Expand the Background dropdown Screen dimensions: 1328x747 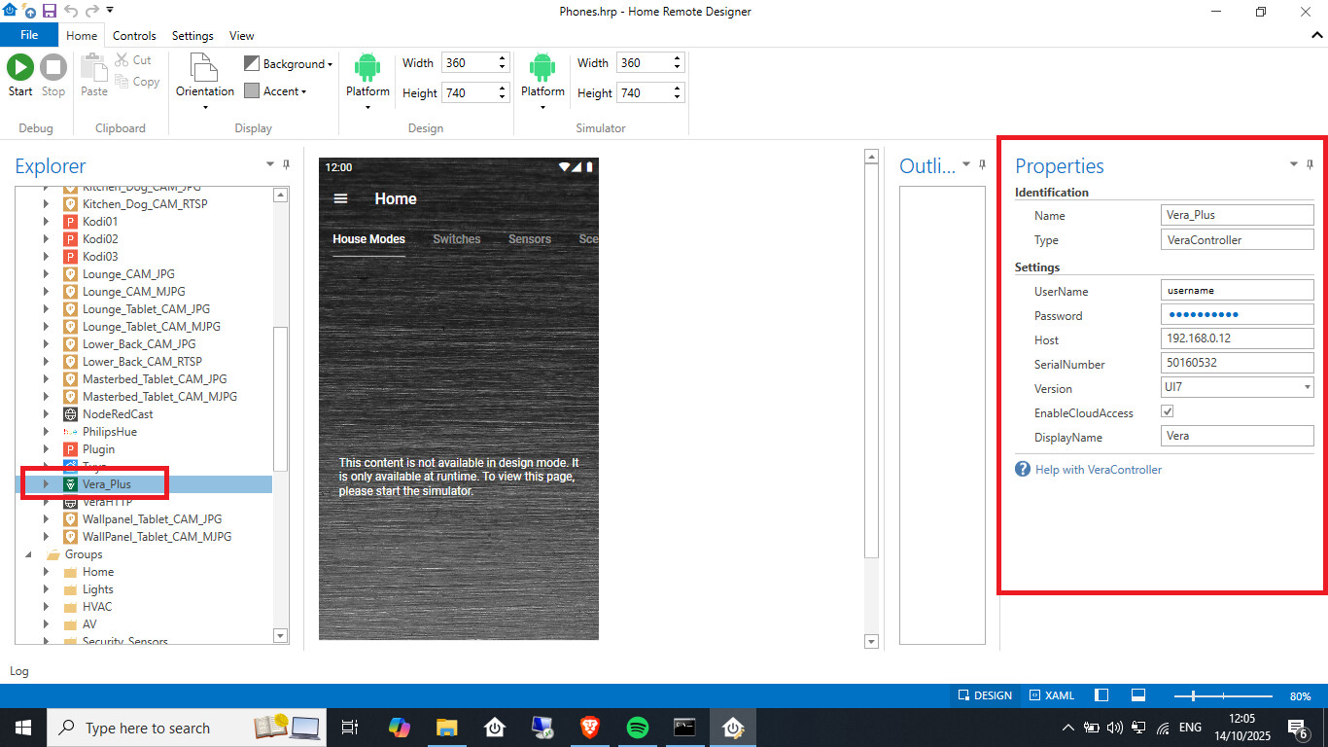click(288, 64)
